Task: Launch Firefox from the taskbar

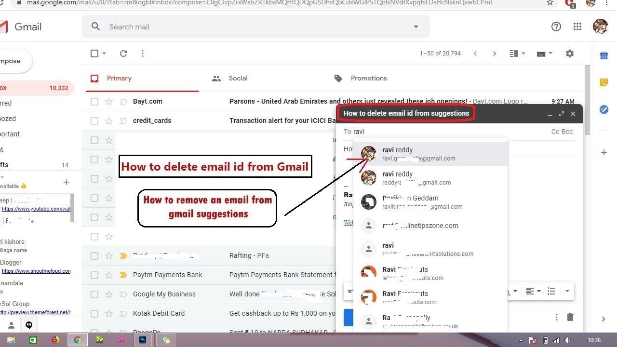Action: pos(55,340)
